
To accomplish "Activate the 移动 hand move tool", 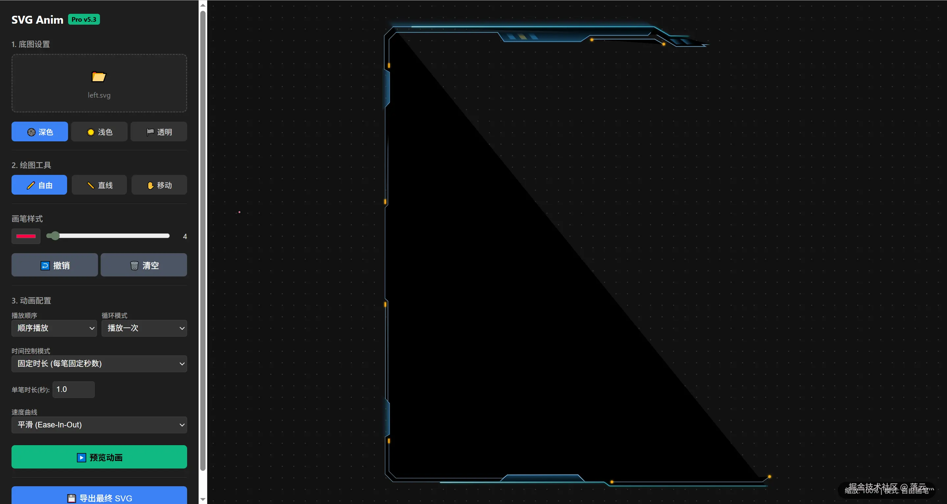I will click(159, 185).
